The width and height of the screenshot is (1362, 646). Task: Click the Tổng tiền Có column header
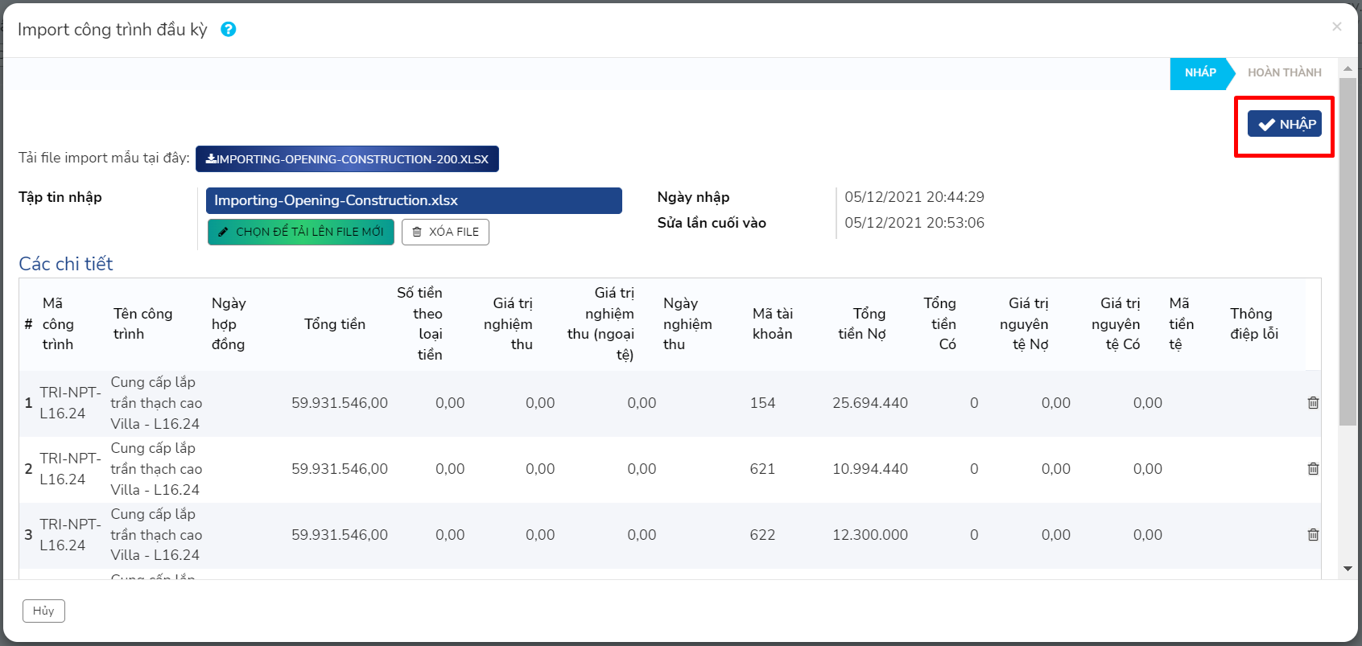[x=940, y=323]
